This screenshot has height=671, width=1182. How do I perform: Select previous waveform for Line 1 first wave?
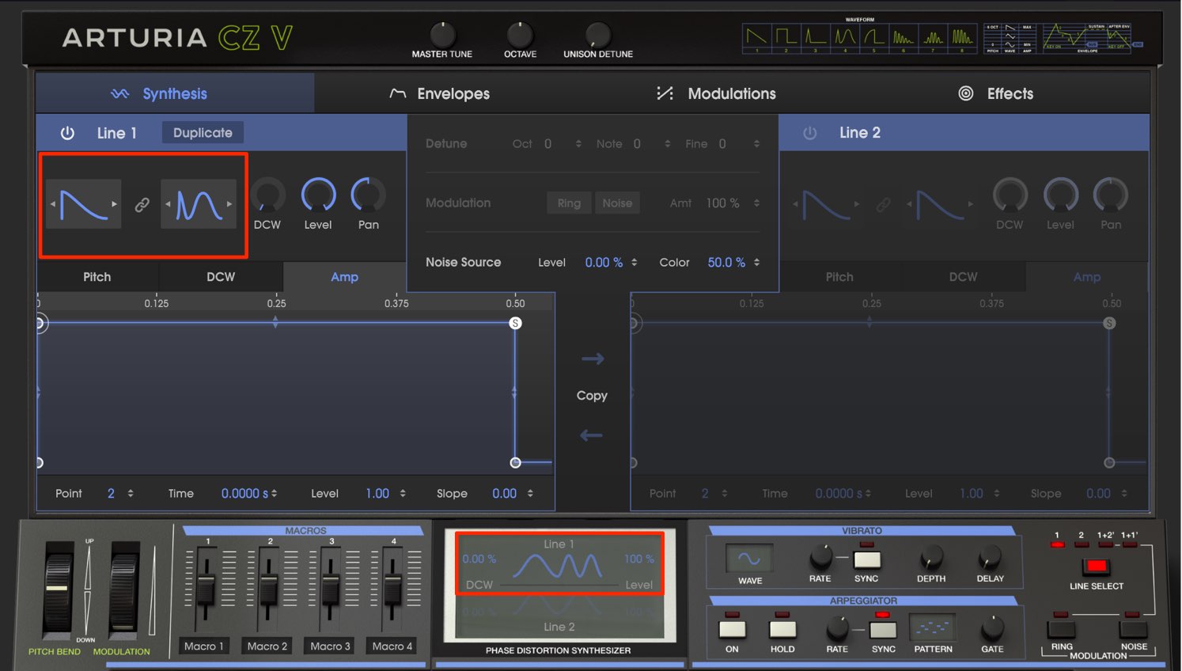[x=53, y=204]
